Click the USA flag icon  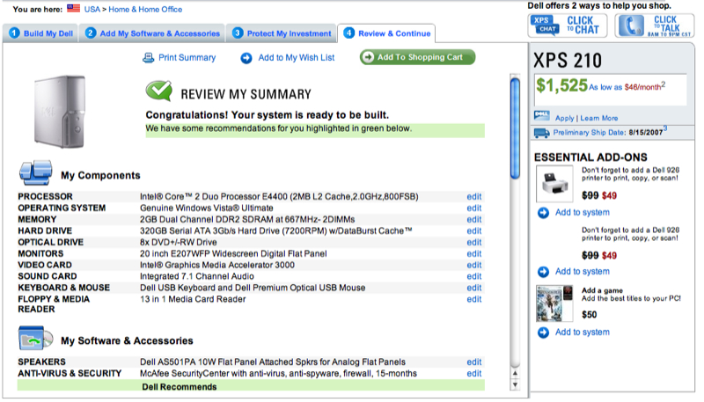point(74,8)
